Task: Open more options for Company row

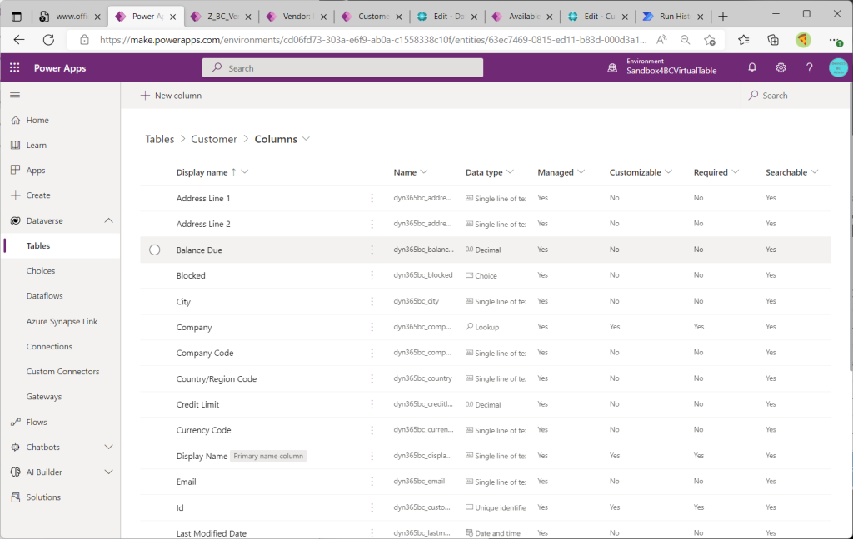Action: click(x=372, y=327)
